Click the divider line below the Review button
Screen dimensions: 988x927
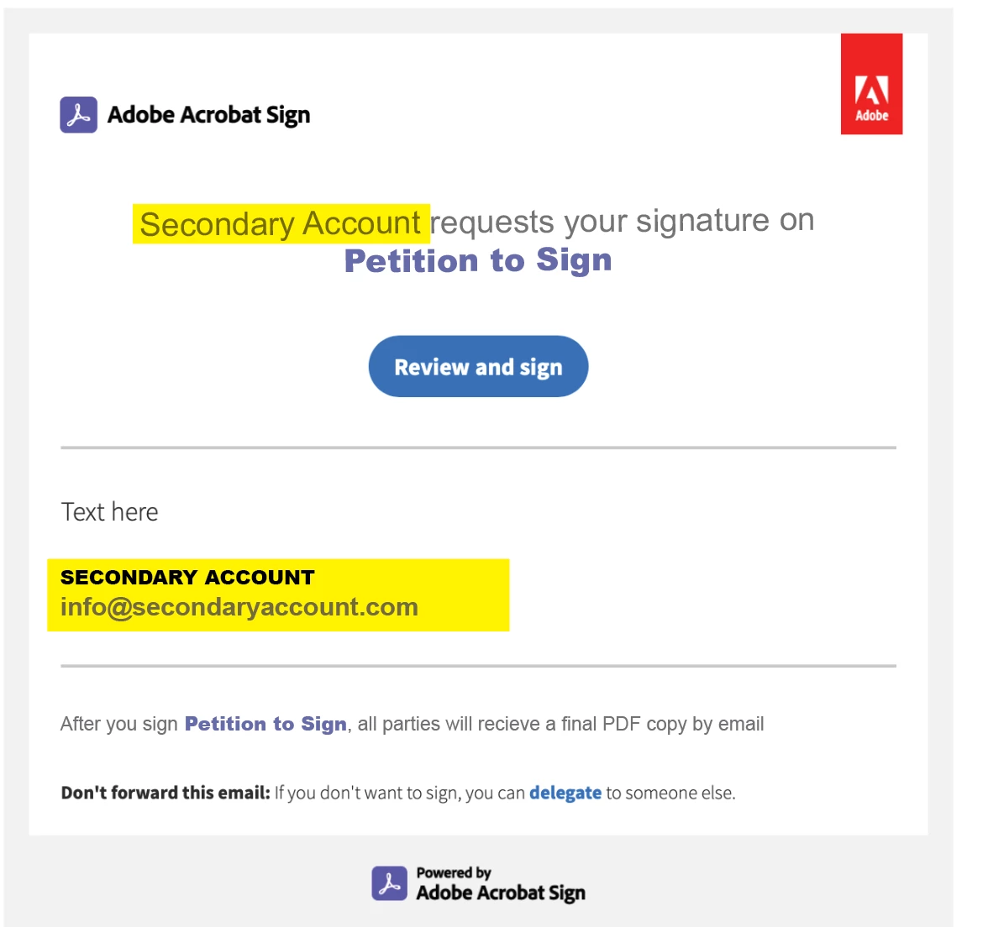tap(478, 448)
